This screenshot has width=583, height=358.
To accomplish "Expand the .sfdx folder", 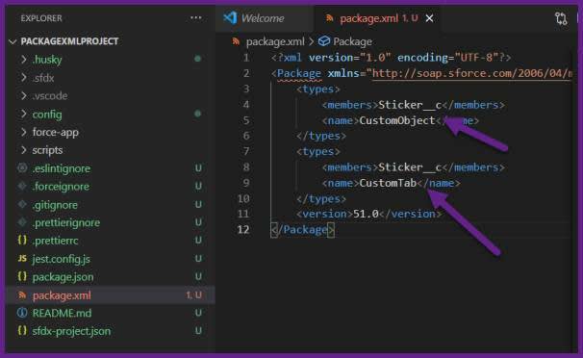I will [24, 77].
